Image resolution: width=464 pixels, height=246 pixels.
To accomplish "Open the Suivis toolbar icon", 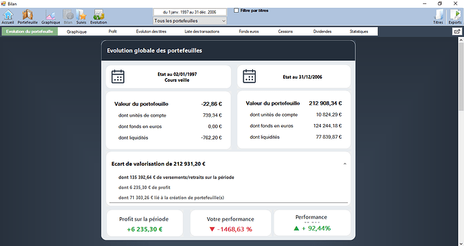I will point(81,17).
